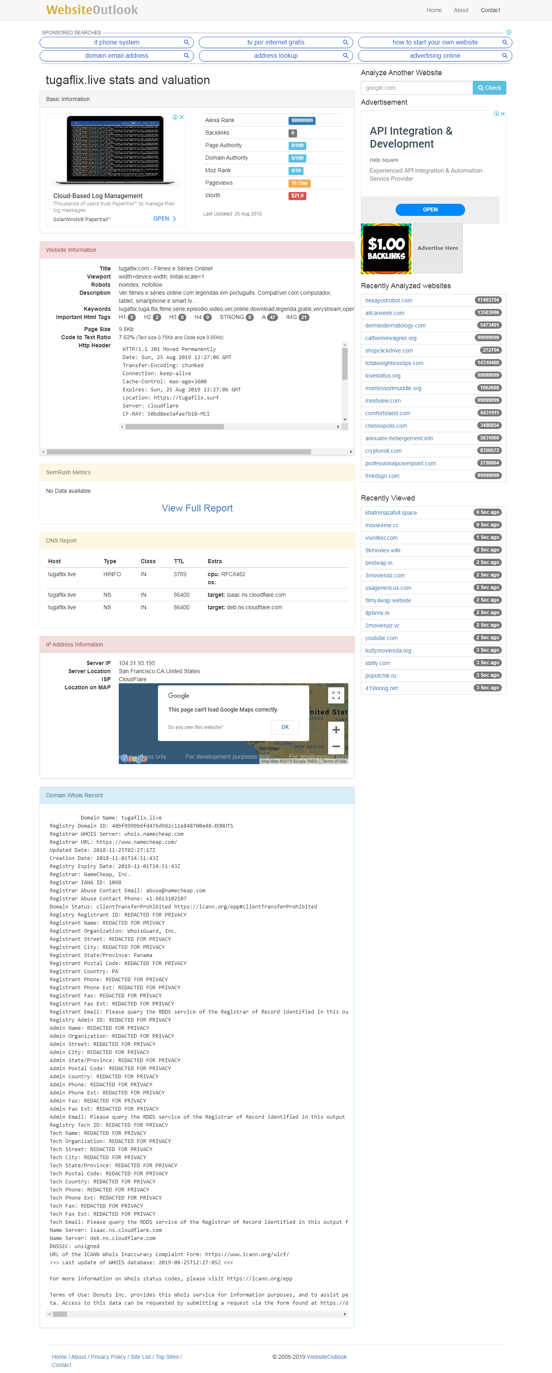Viewport: 552px width, 1373px height.
Task: Click the map fullscreen icon
Action: coord(336,695)
